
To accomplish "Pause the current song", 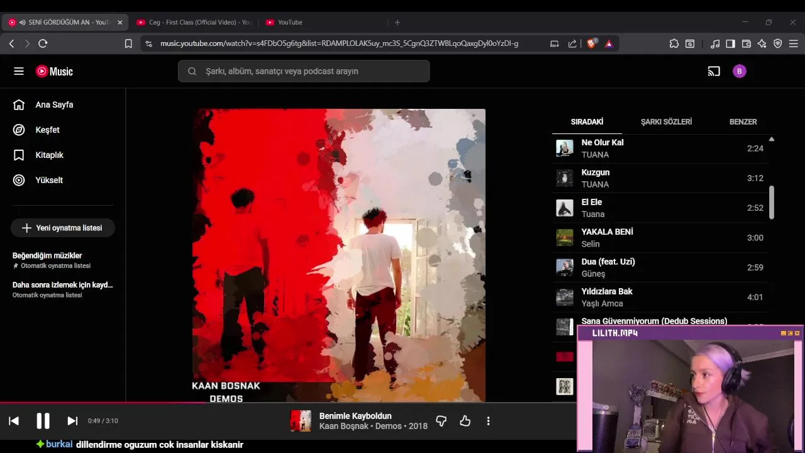I will click(43, 421).
